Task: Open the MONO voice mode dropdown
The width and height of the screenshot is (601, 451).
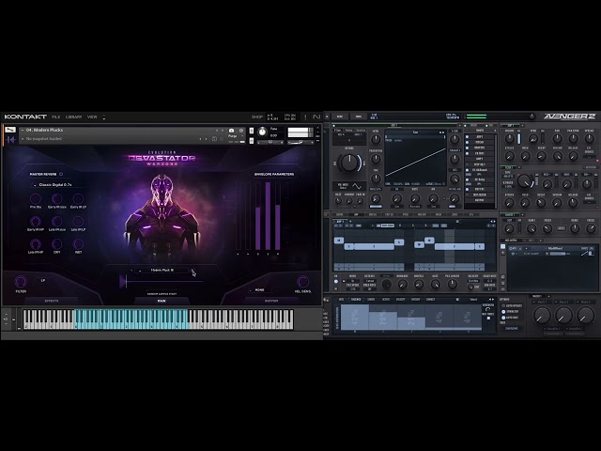Action: [x=260, y=290]
